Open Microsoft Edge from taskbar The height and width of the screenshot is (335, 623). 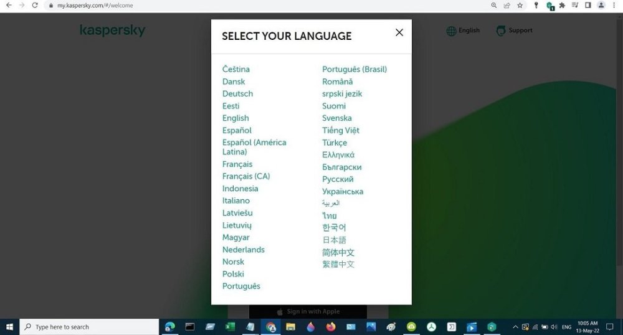click(169, 327)
